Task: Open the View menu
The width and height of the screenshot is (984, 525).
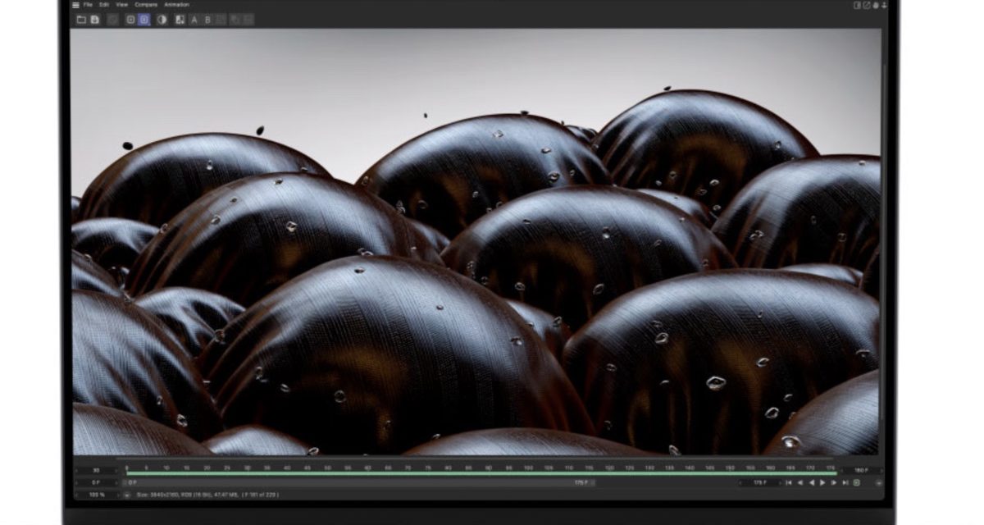Action: pos(121,5)
